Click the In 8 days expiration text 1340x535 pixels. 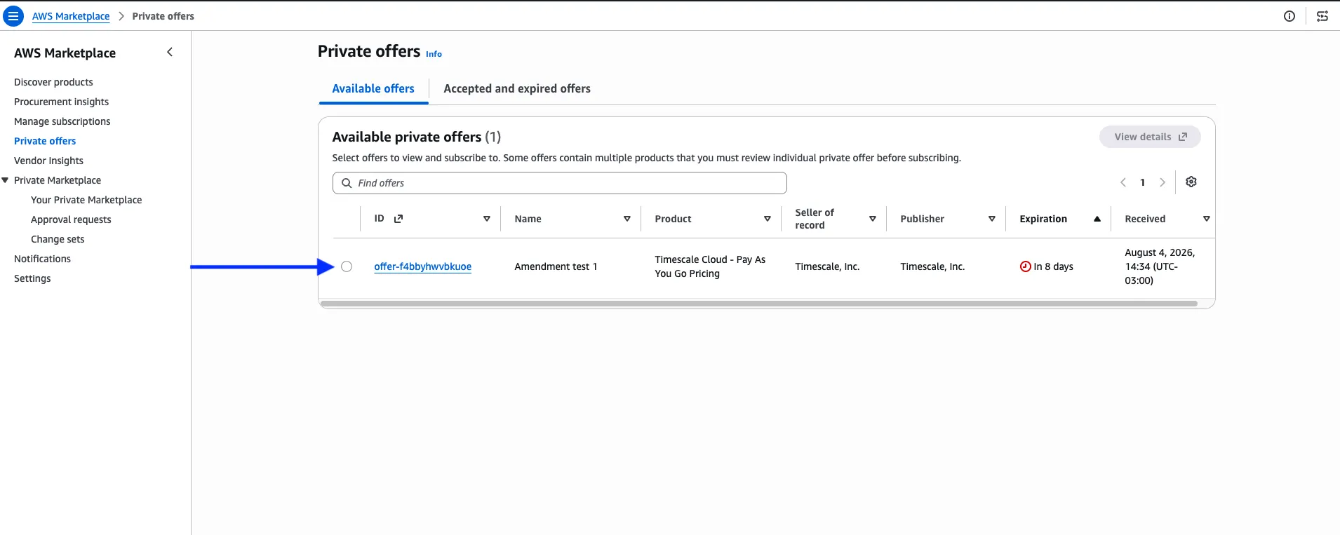1053,266
